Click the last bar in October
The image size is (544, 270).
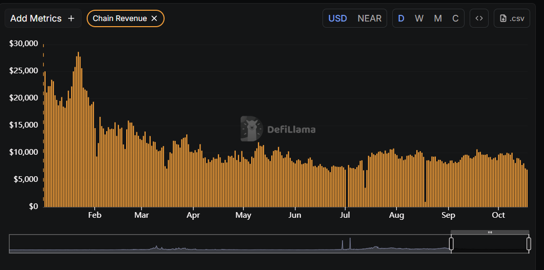coord(527,188)
